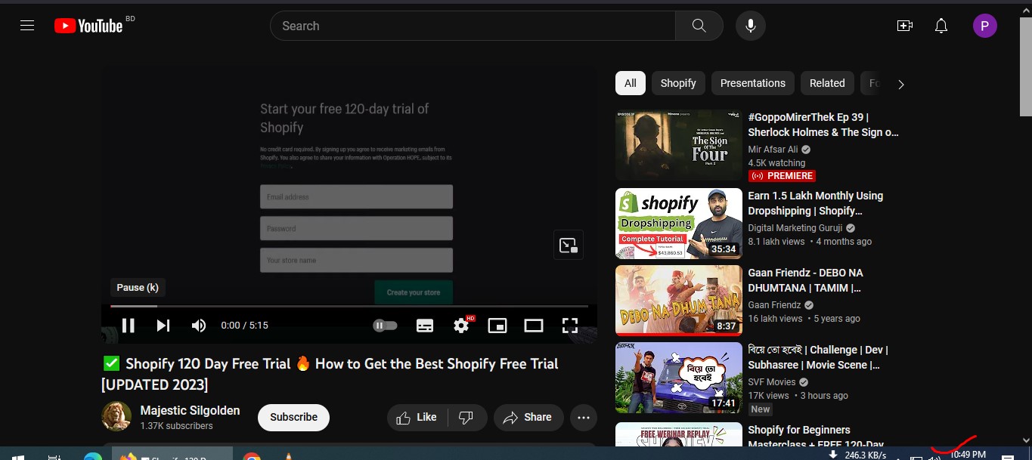The image size is (1032, 460).
Task: Click the Shopify 120 Day Free Trial title
Action: pyautogui.click(x=330, y=374)
